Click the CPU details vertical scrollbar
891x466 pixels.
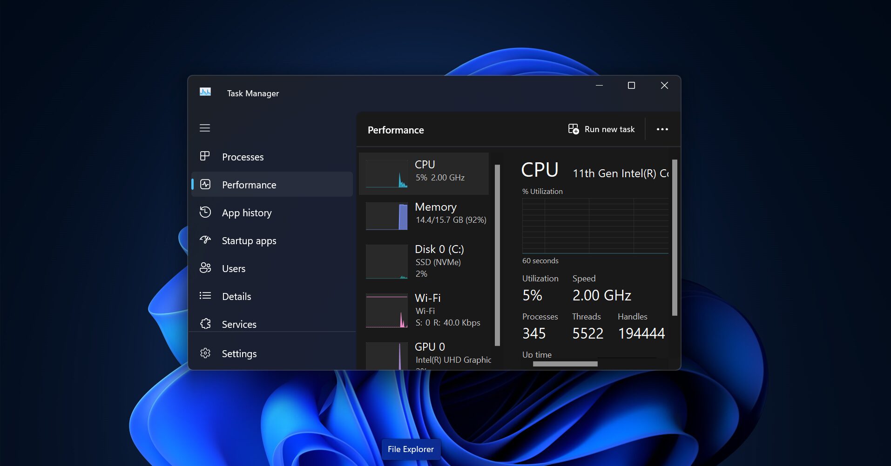[x=675, y=238]
